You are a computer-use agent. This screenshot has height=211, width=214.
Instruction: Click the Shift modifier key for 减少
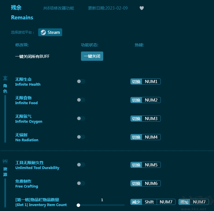tap(149, 202)
